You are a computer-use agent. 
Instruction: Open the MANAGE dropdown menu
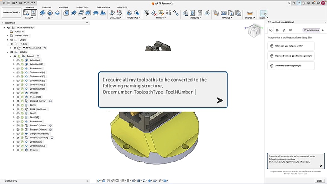point(227,18)
